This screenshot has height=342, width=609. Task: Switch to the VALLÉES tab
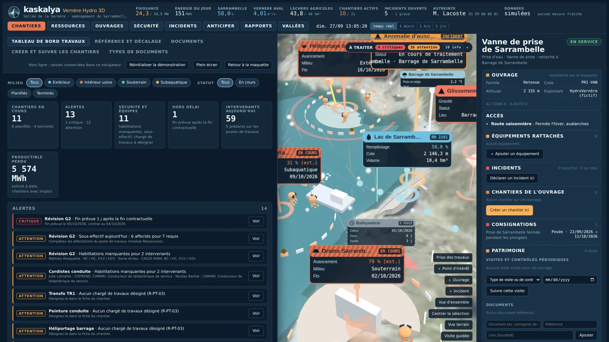tap(293, 26)
